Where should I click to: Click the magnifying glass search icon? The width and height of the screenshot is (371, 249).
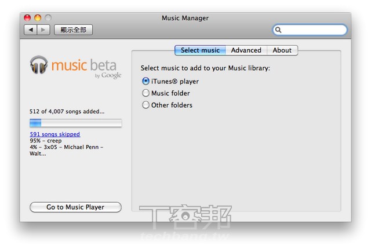coord(279,30)
